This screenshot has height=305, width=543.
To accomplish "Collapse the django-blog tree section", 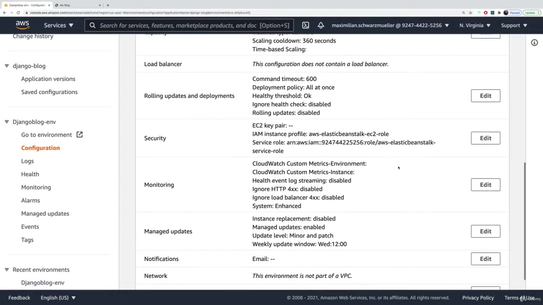I will pos(7,66).
